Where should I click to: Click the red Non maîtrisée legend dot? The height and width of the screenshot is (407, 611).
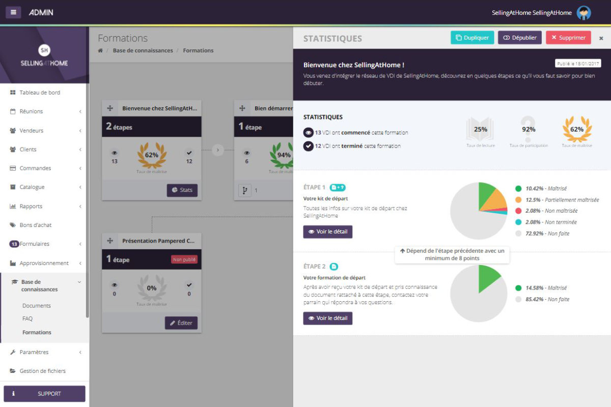518,211
